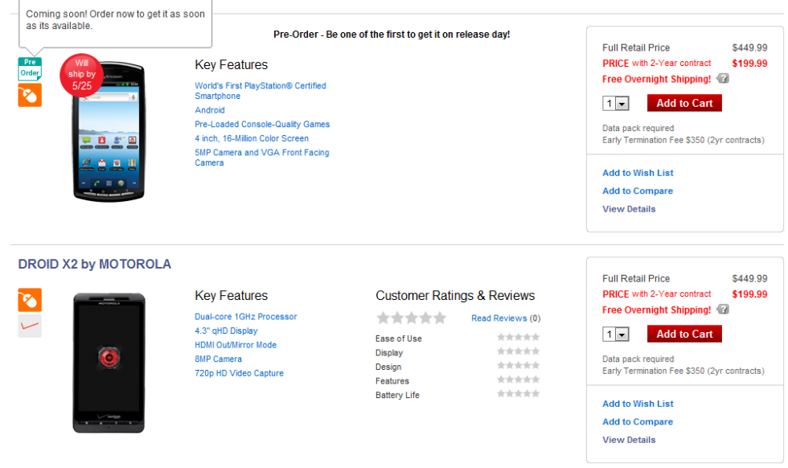Image resolution: width=788 pixels, height=468 pixels.
Task: Click the green Pre Order badge icon
Action: click(30, 68)
